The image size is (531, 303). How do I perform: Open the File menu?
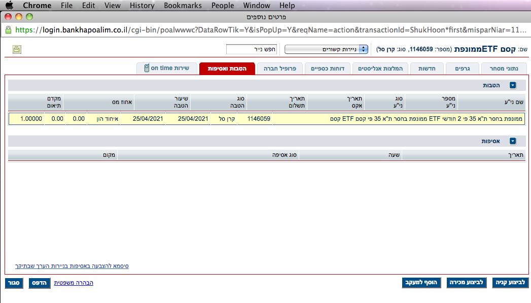[x=67, y=6]
